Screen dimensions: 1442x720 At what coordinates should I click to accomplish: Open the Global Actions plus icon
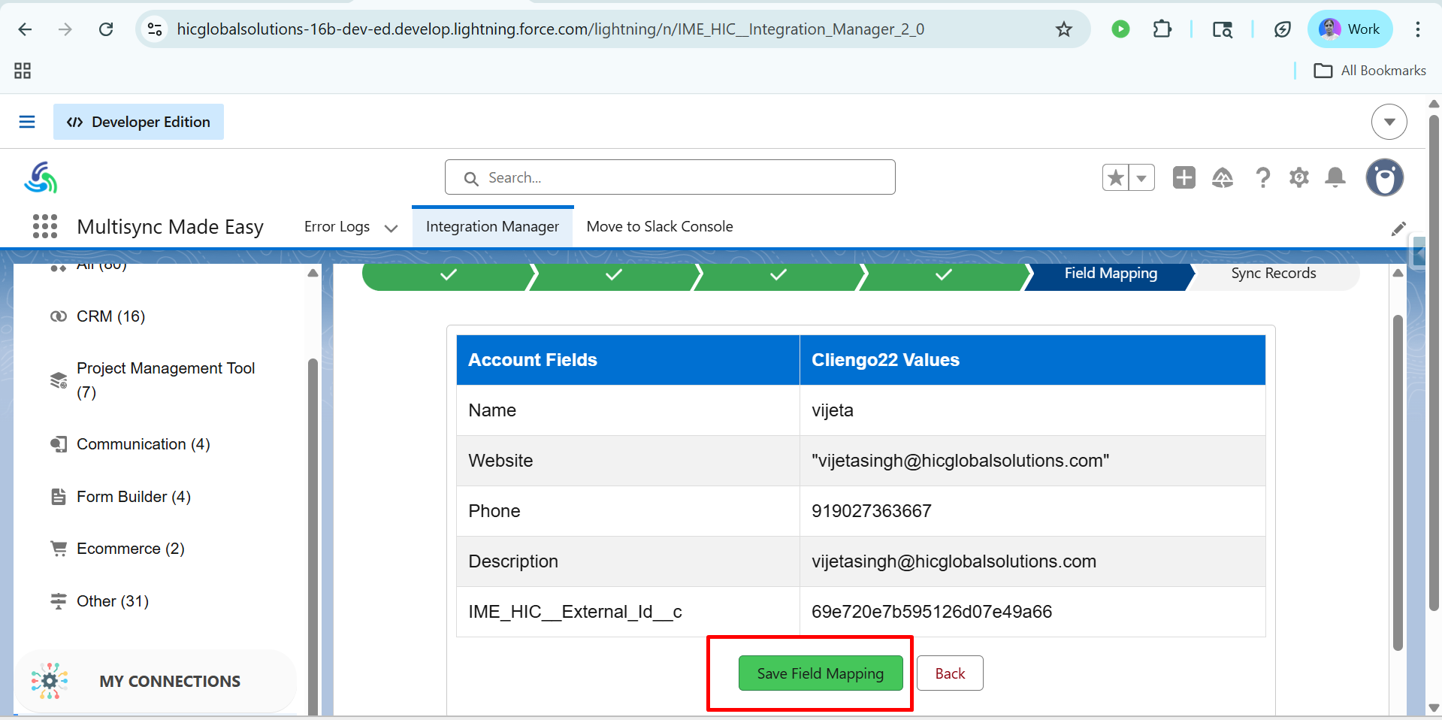(1184, 178)
